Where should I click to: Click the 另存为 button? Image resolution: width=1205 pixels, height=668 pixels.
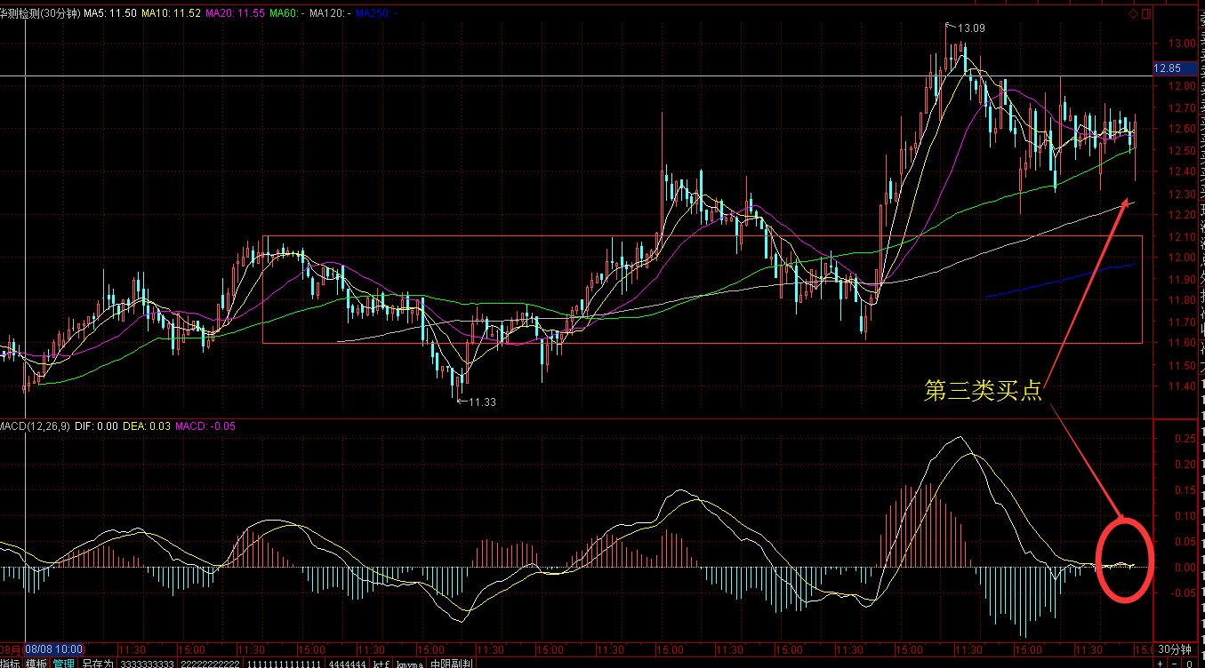pyautogui.click(x=97, y=663)
